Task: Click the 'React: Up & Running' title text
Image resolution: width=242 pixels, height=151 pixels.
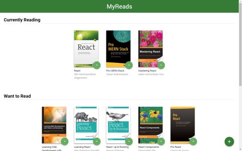Action: [x=117, y=147]
